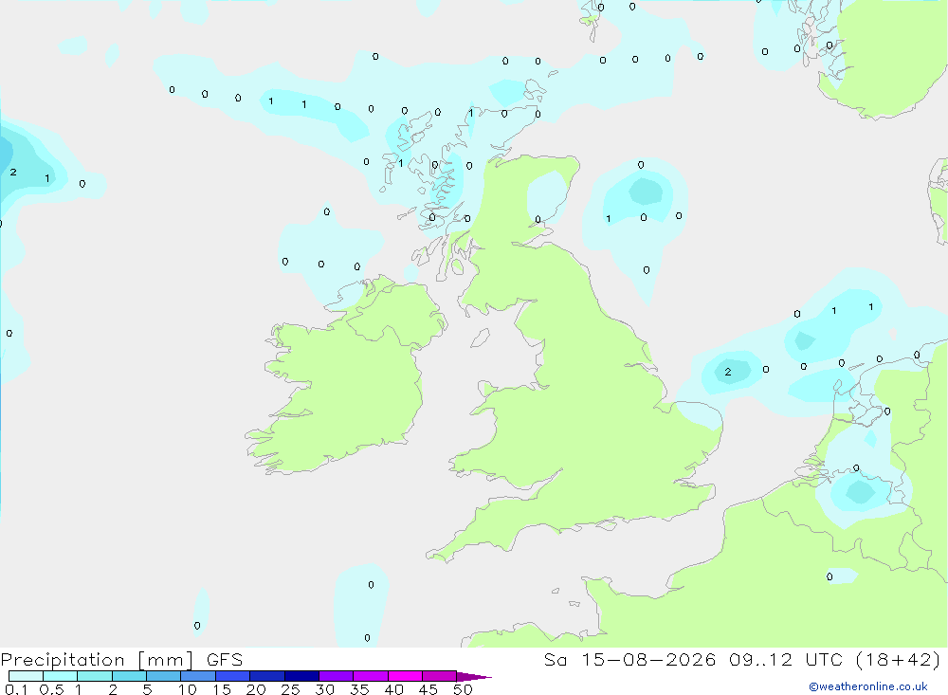Click the over-50 mm legend arrow tip

pyautogui.click(x=475, y=676)
